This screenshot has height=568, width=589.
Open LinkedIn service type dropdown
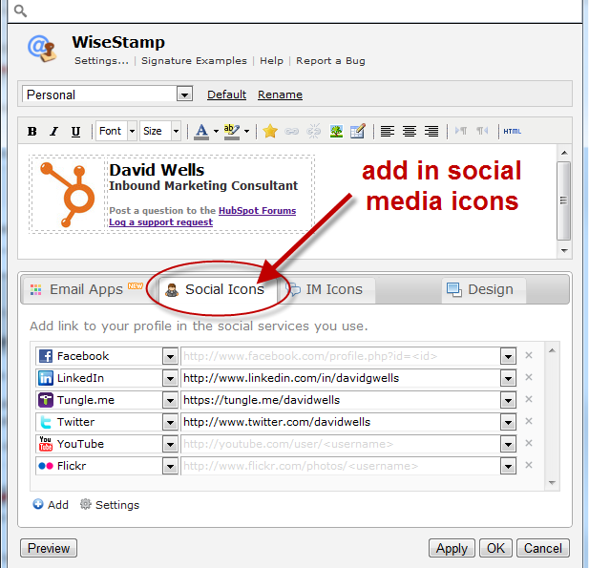click(170, 378)
